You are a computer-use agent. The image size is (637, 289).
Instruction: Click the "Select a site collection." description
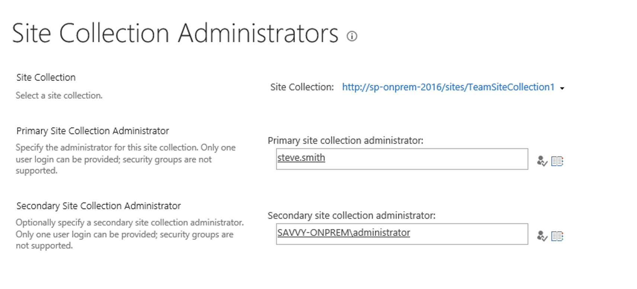(x=59, y=96)
